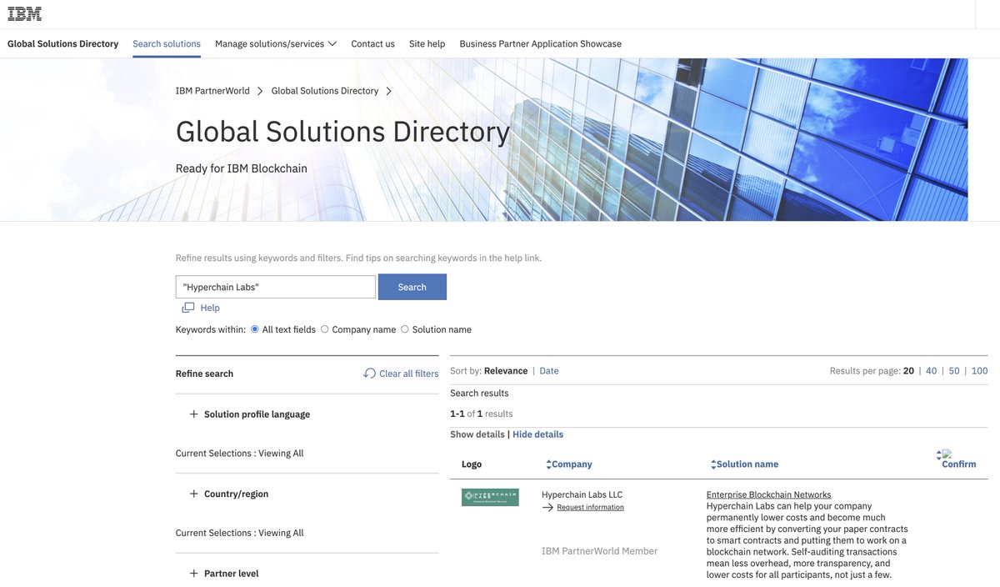Click the IBM PartnerWorld Member text
Screen dimensions: 1000x587
[x=599, y=551]
